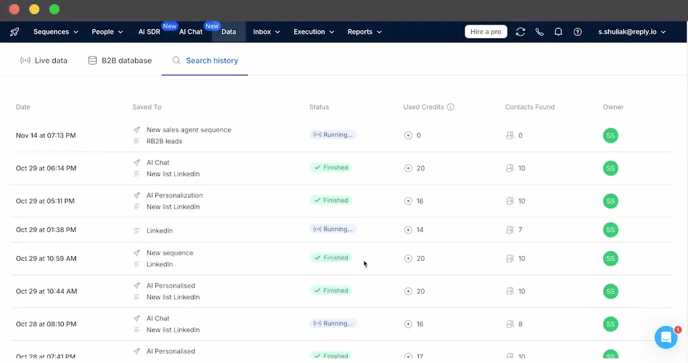The height and width of the screenshot is (363, 688).
Task: Open the Inbox dropdown
Action: pyautogui.click(x=266, y=32)
